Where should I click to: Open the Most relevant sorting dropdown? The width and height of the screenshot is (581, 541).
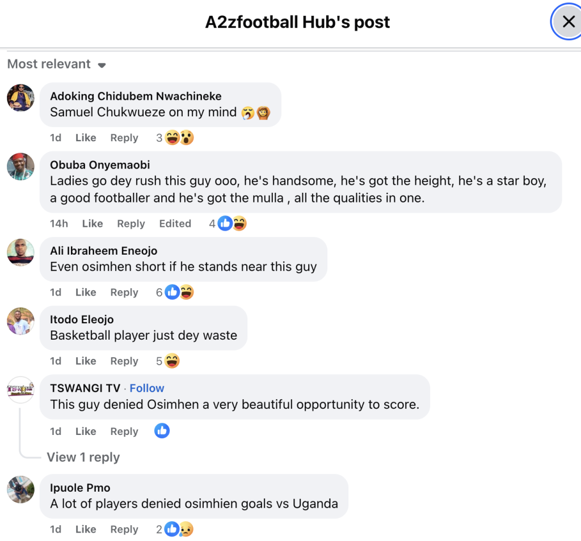point(56,64)
